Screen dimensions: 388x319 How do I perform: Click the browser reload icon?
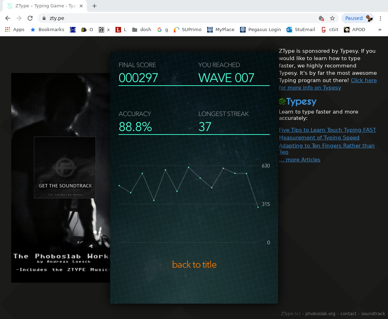pyautogui.click(x=30, y=18)
